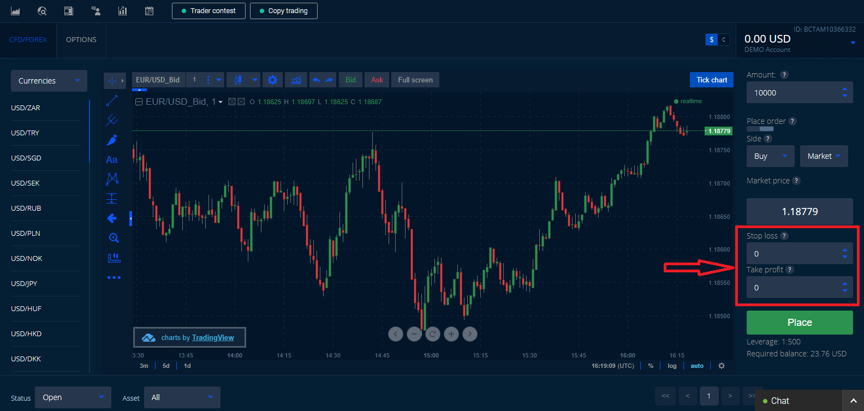The height and width of the screenshot is (411, 864).
Task: Open the timeframe interval dropdown arrow
Action: 219,80
